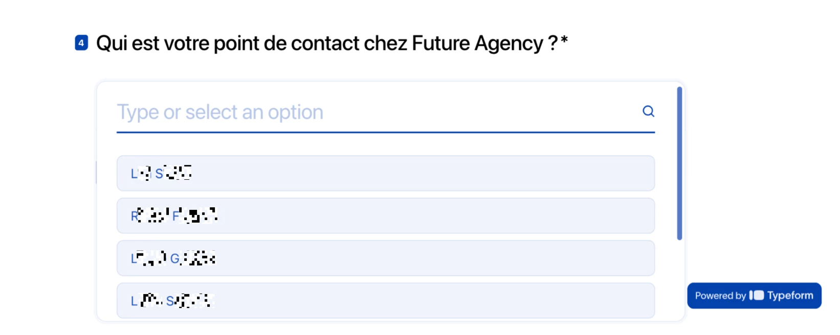This screenshot has height=335, width=840.
Task: Click the blue dropdown list scrollbar
Action: (x=679, y=163)
